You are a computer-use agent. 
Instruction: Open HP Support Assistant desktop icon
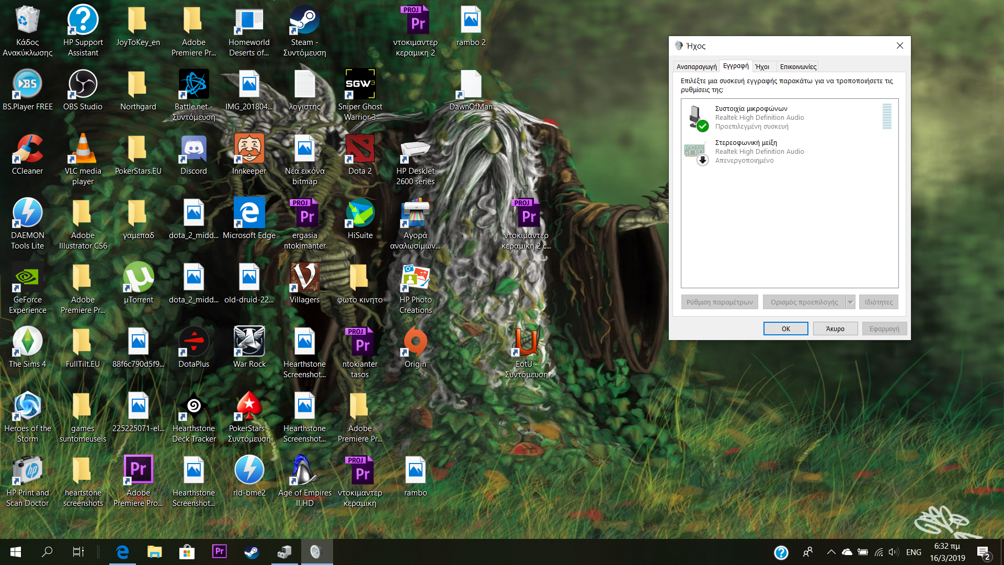click(x=83, y=31)
